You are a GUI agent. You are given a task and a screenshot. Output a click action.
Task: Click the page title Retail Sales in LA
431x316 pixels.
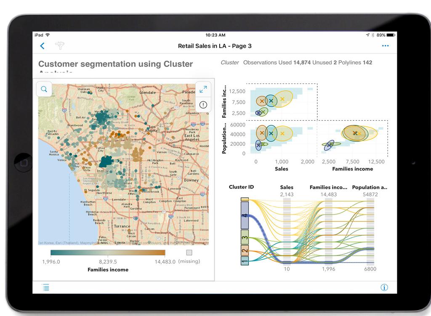point(215,46)
